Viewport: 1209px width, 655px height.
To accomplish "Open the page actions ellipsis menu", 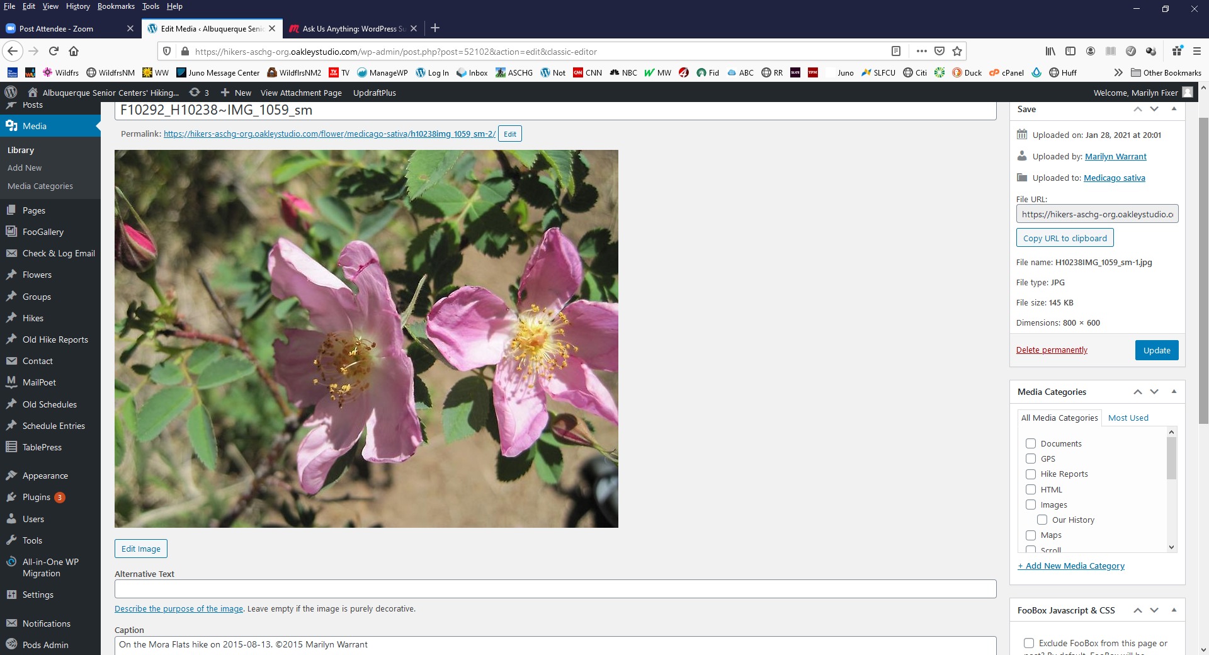I will [921, 51].
